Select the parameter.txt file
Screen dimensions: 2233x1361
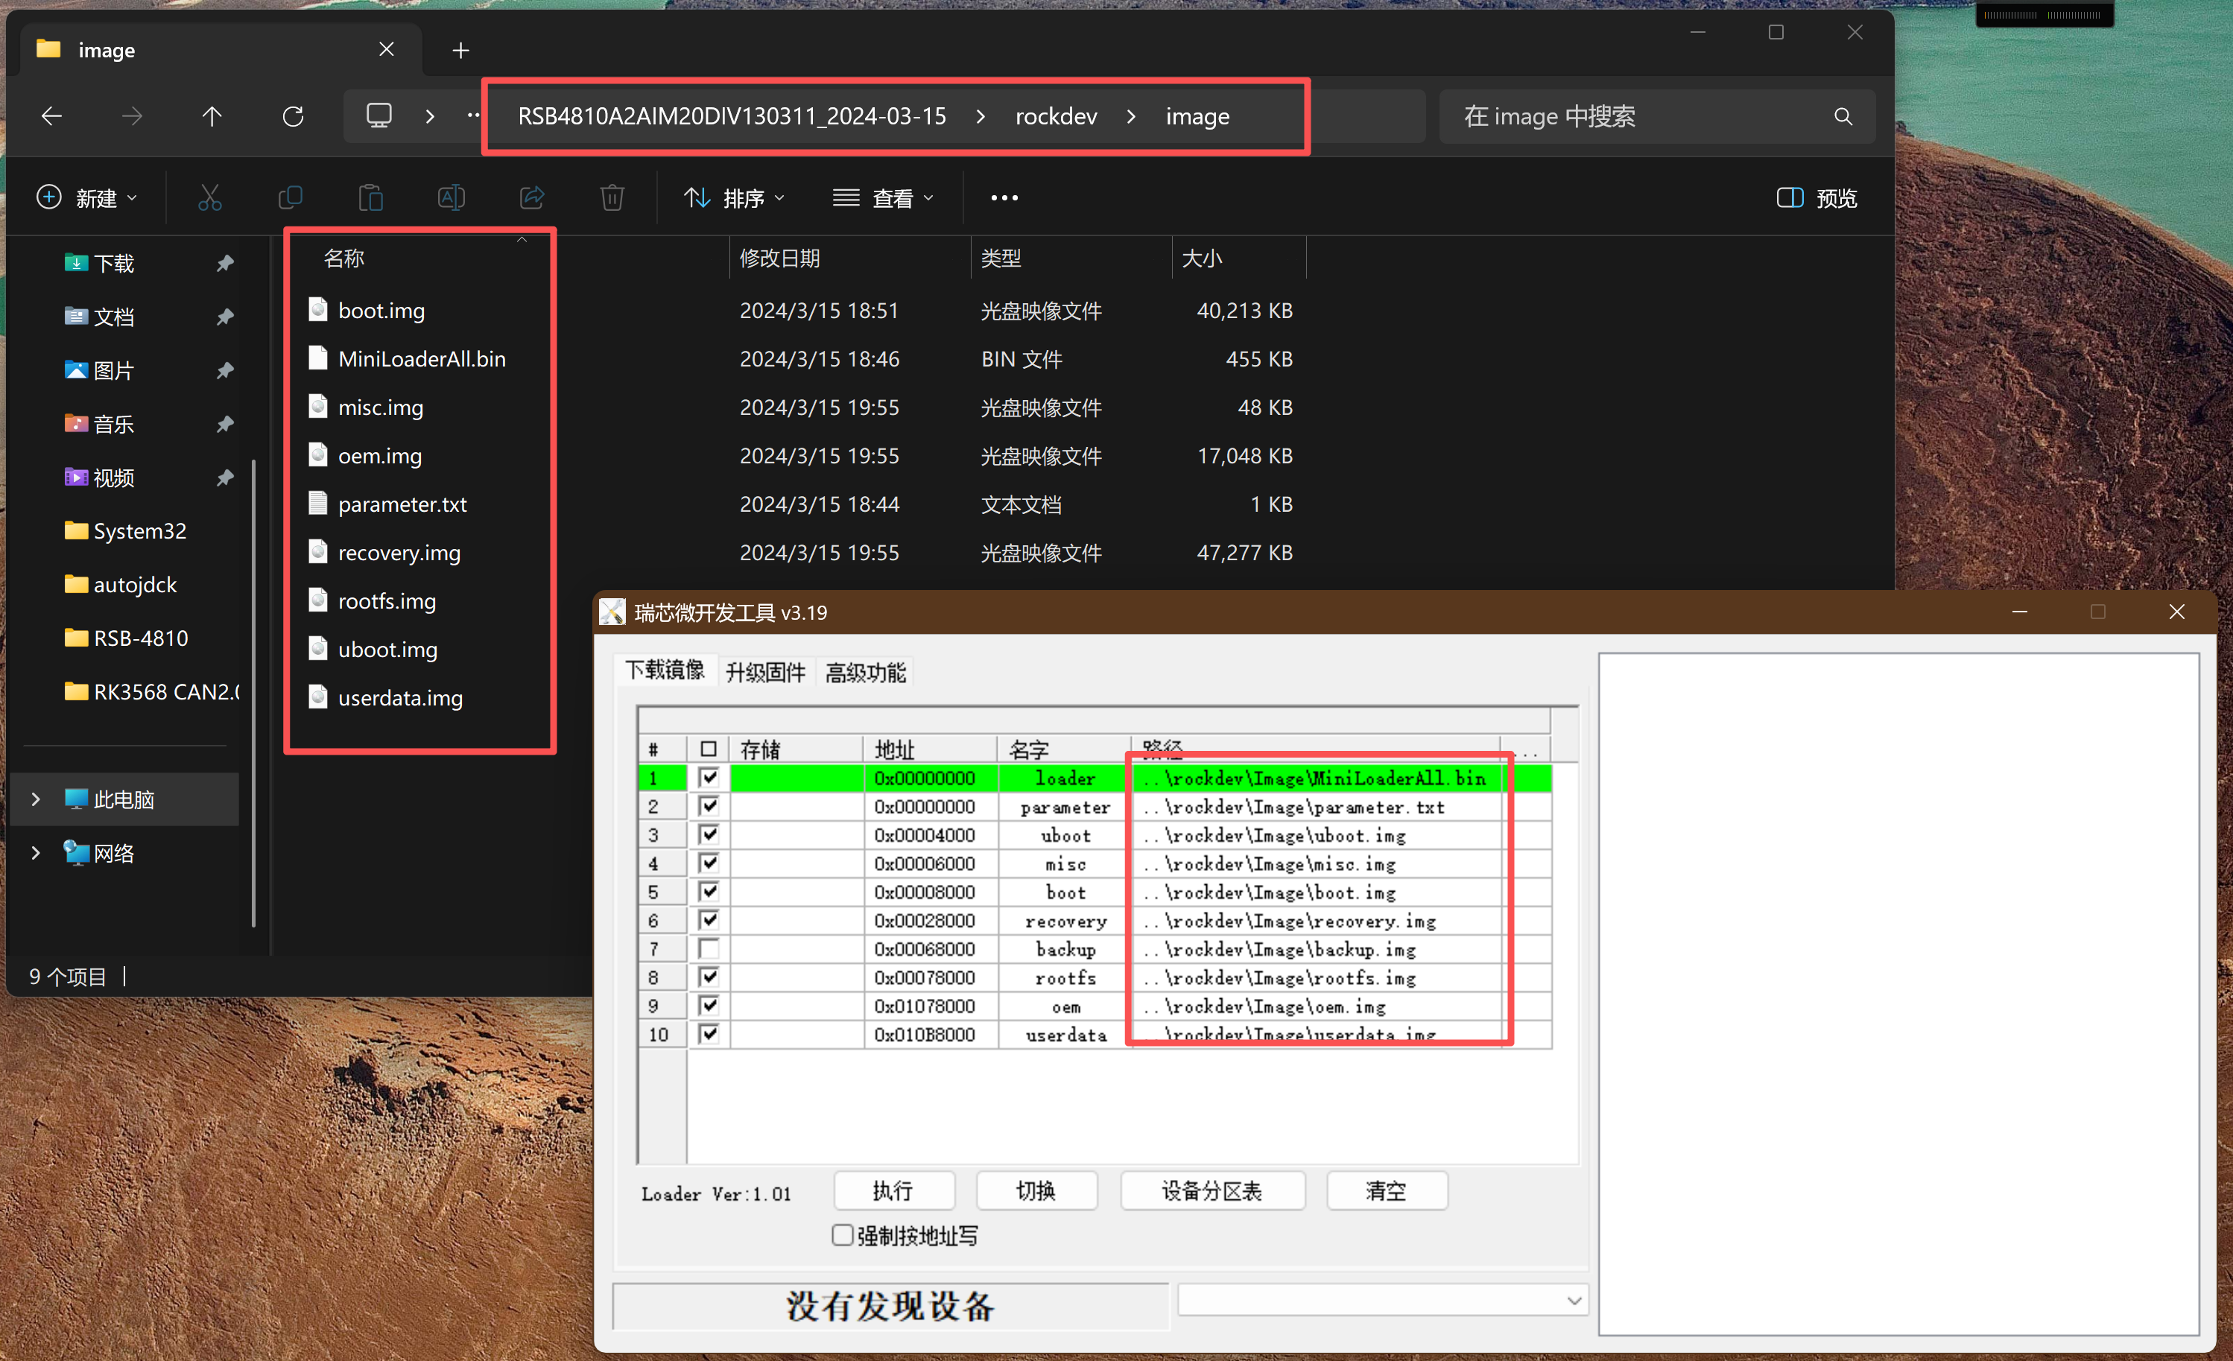pos(402,504)
